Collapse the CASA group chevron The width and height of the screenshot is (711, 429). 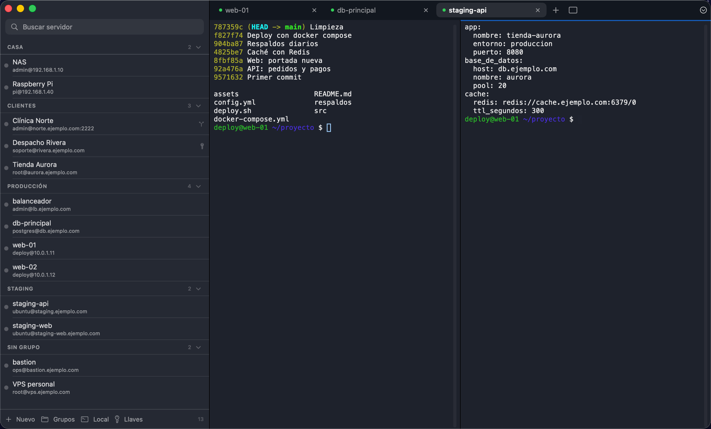(199, 47)
